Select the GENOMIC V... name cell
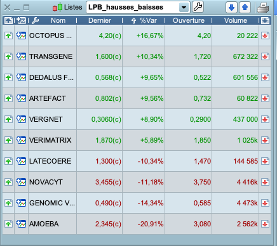Image resolution: width=277 pixels, height=246 pixels. [x=52, y=203]
